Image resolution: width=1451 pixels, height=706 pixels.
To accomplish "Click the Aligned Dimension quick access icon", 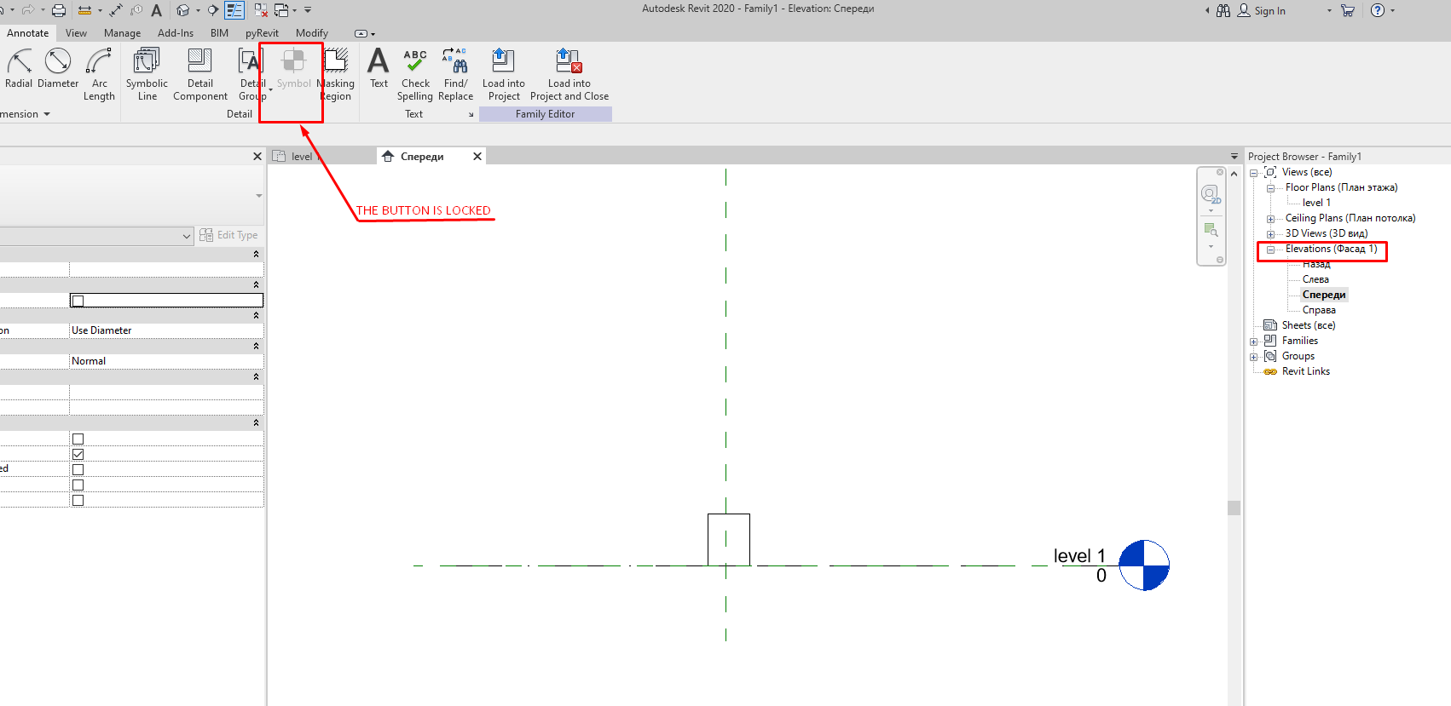I will click(x=116, y=10).
